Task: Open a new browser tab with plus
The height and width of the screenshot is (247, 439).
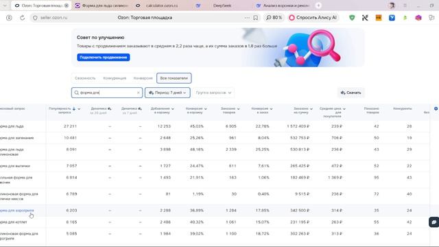Action: (x=318, y=5)
